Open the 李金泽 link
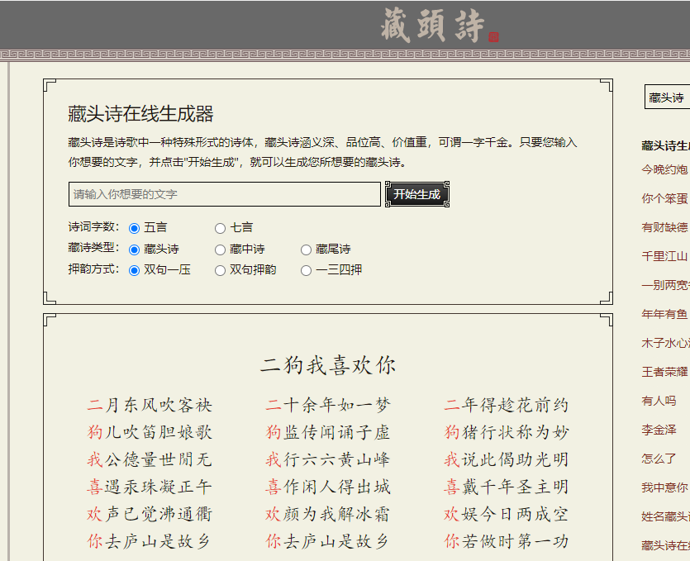 pyautogui.click(x=659, y=430)
